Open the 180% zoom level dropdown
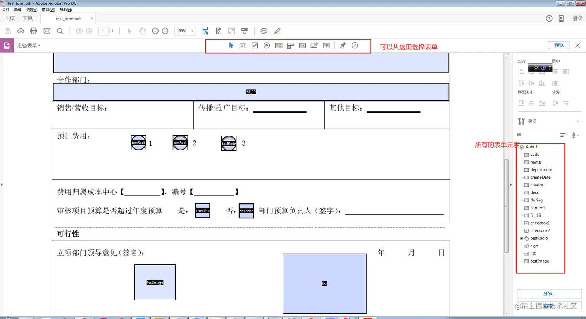 coord(192,31)
